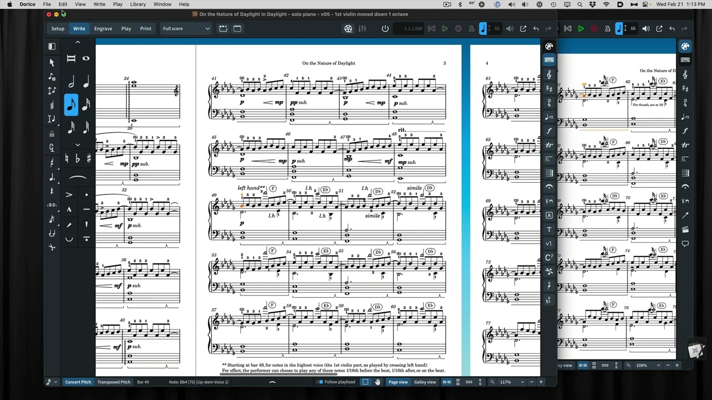Switch to Galley view
The image size is (712, 400).
point(425,382)
